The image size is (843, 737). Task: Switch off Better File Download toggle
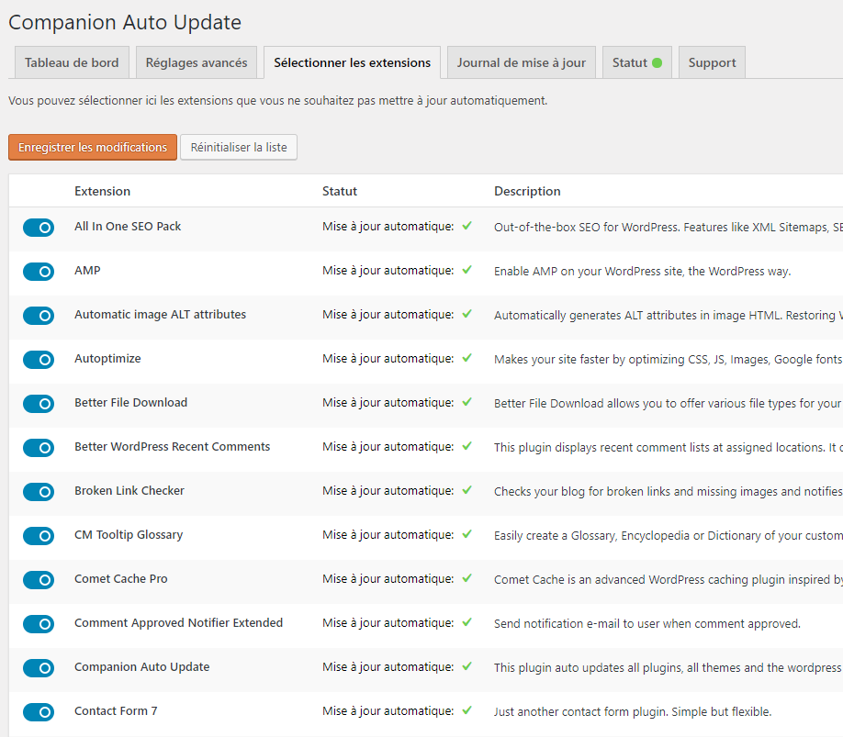click(39, 404)
